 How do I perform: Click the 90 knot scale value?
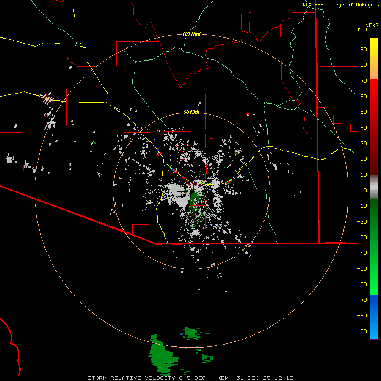click(364, 50)
